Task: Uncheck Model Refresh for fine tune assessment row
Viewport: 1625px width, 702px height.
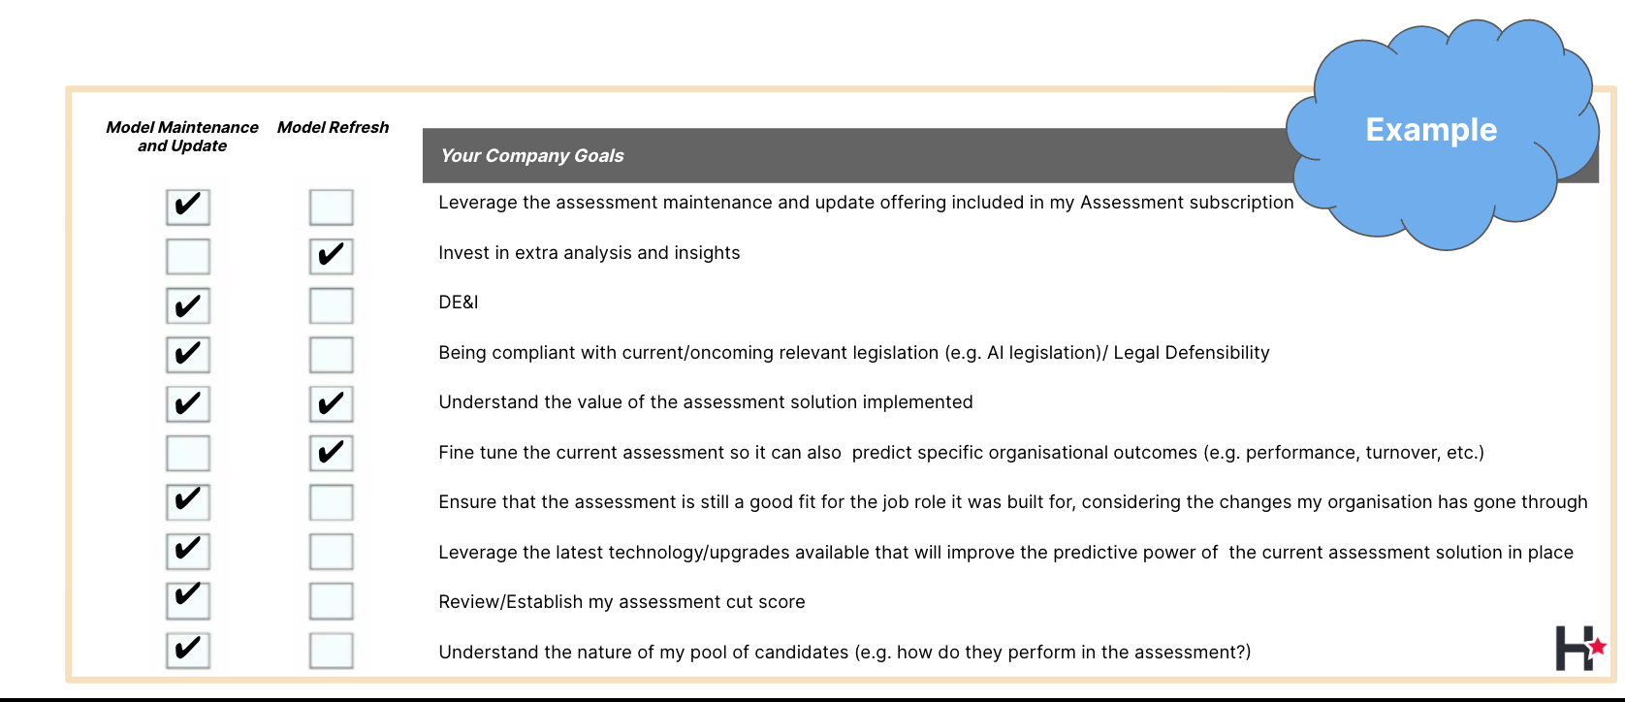Action: [x=331, y=453]
